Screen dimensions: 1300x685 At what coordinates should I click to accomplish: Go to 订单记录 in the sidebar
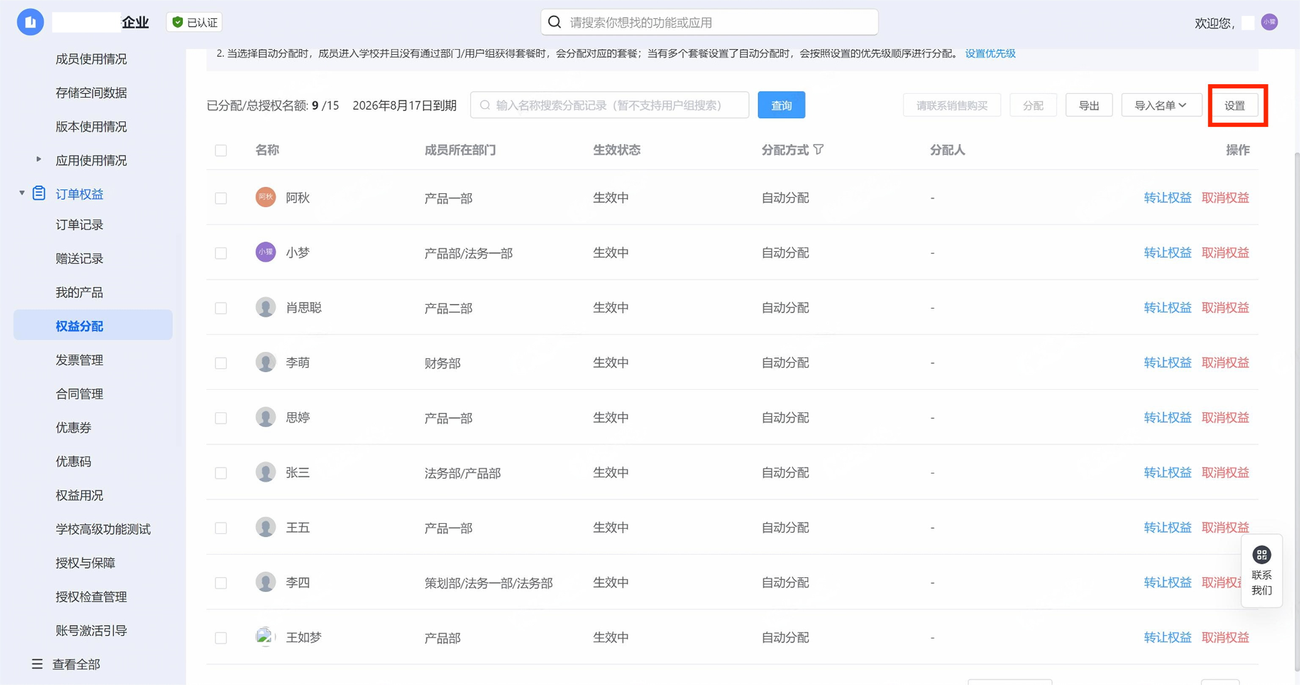coord(79,225)
